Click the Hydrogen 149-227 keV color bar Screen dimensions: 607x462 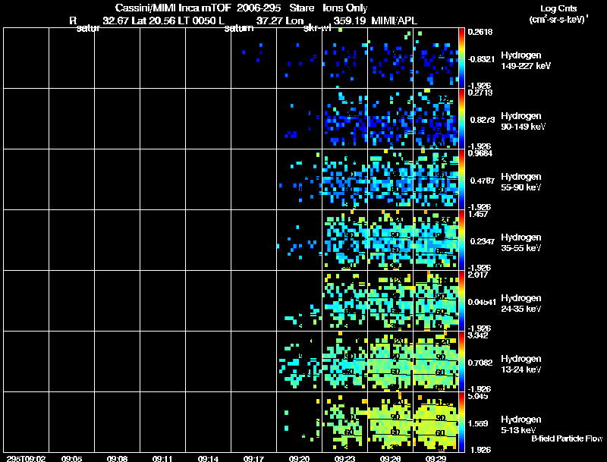(x=461, y=58)
